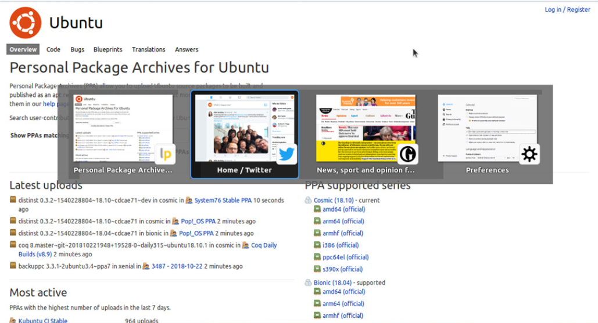Click the series icon beside Cosmic (18.10)
The width and height of the screenshot is (598, 323).
(309, 200)
